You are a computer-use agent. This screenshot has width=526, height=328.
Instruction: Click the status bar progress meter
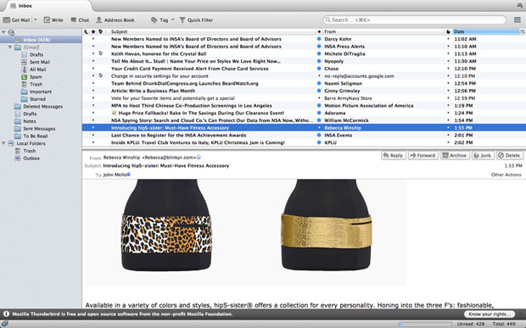click(425, 324)
